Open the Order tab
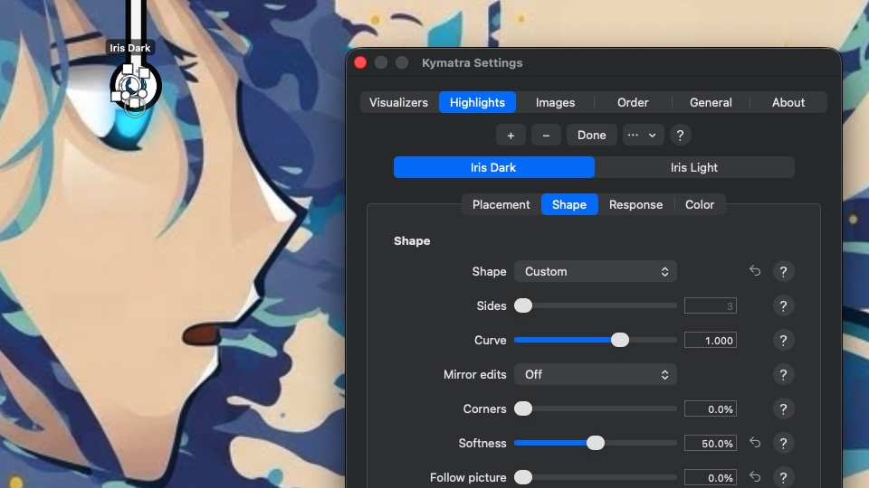 coord(633,102)
